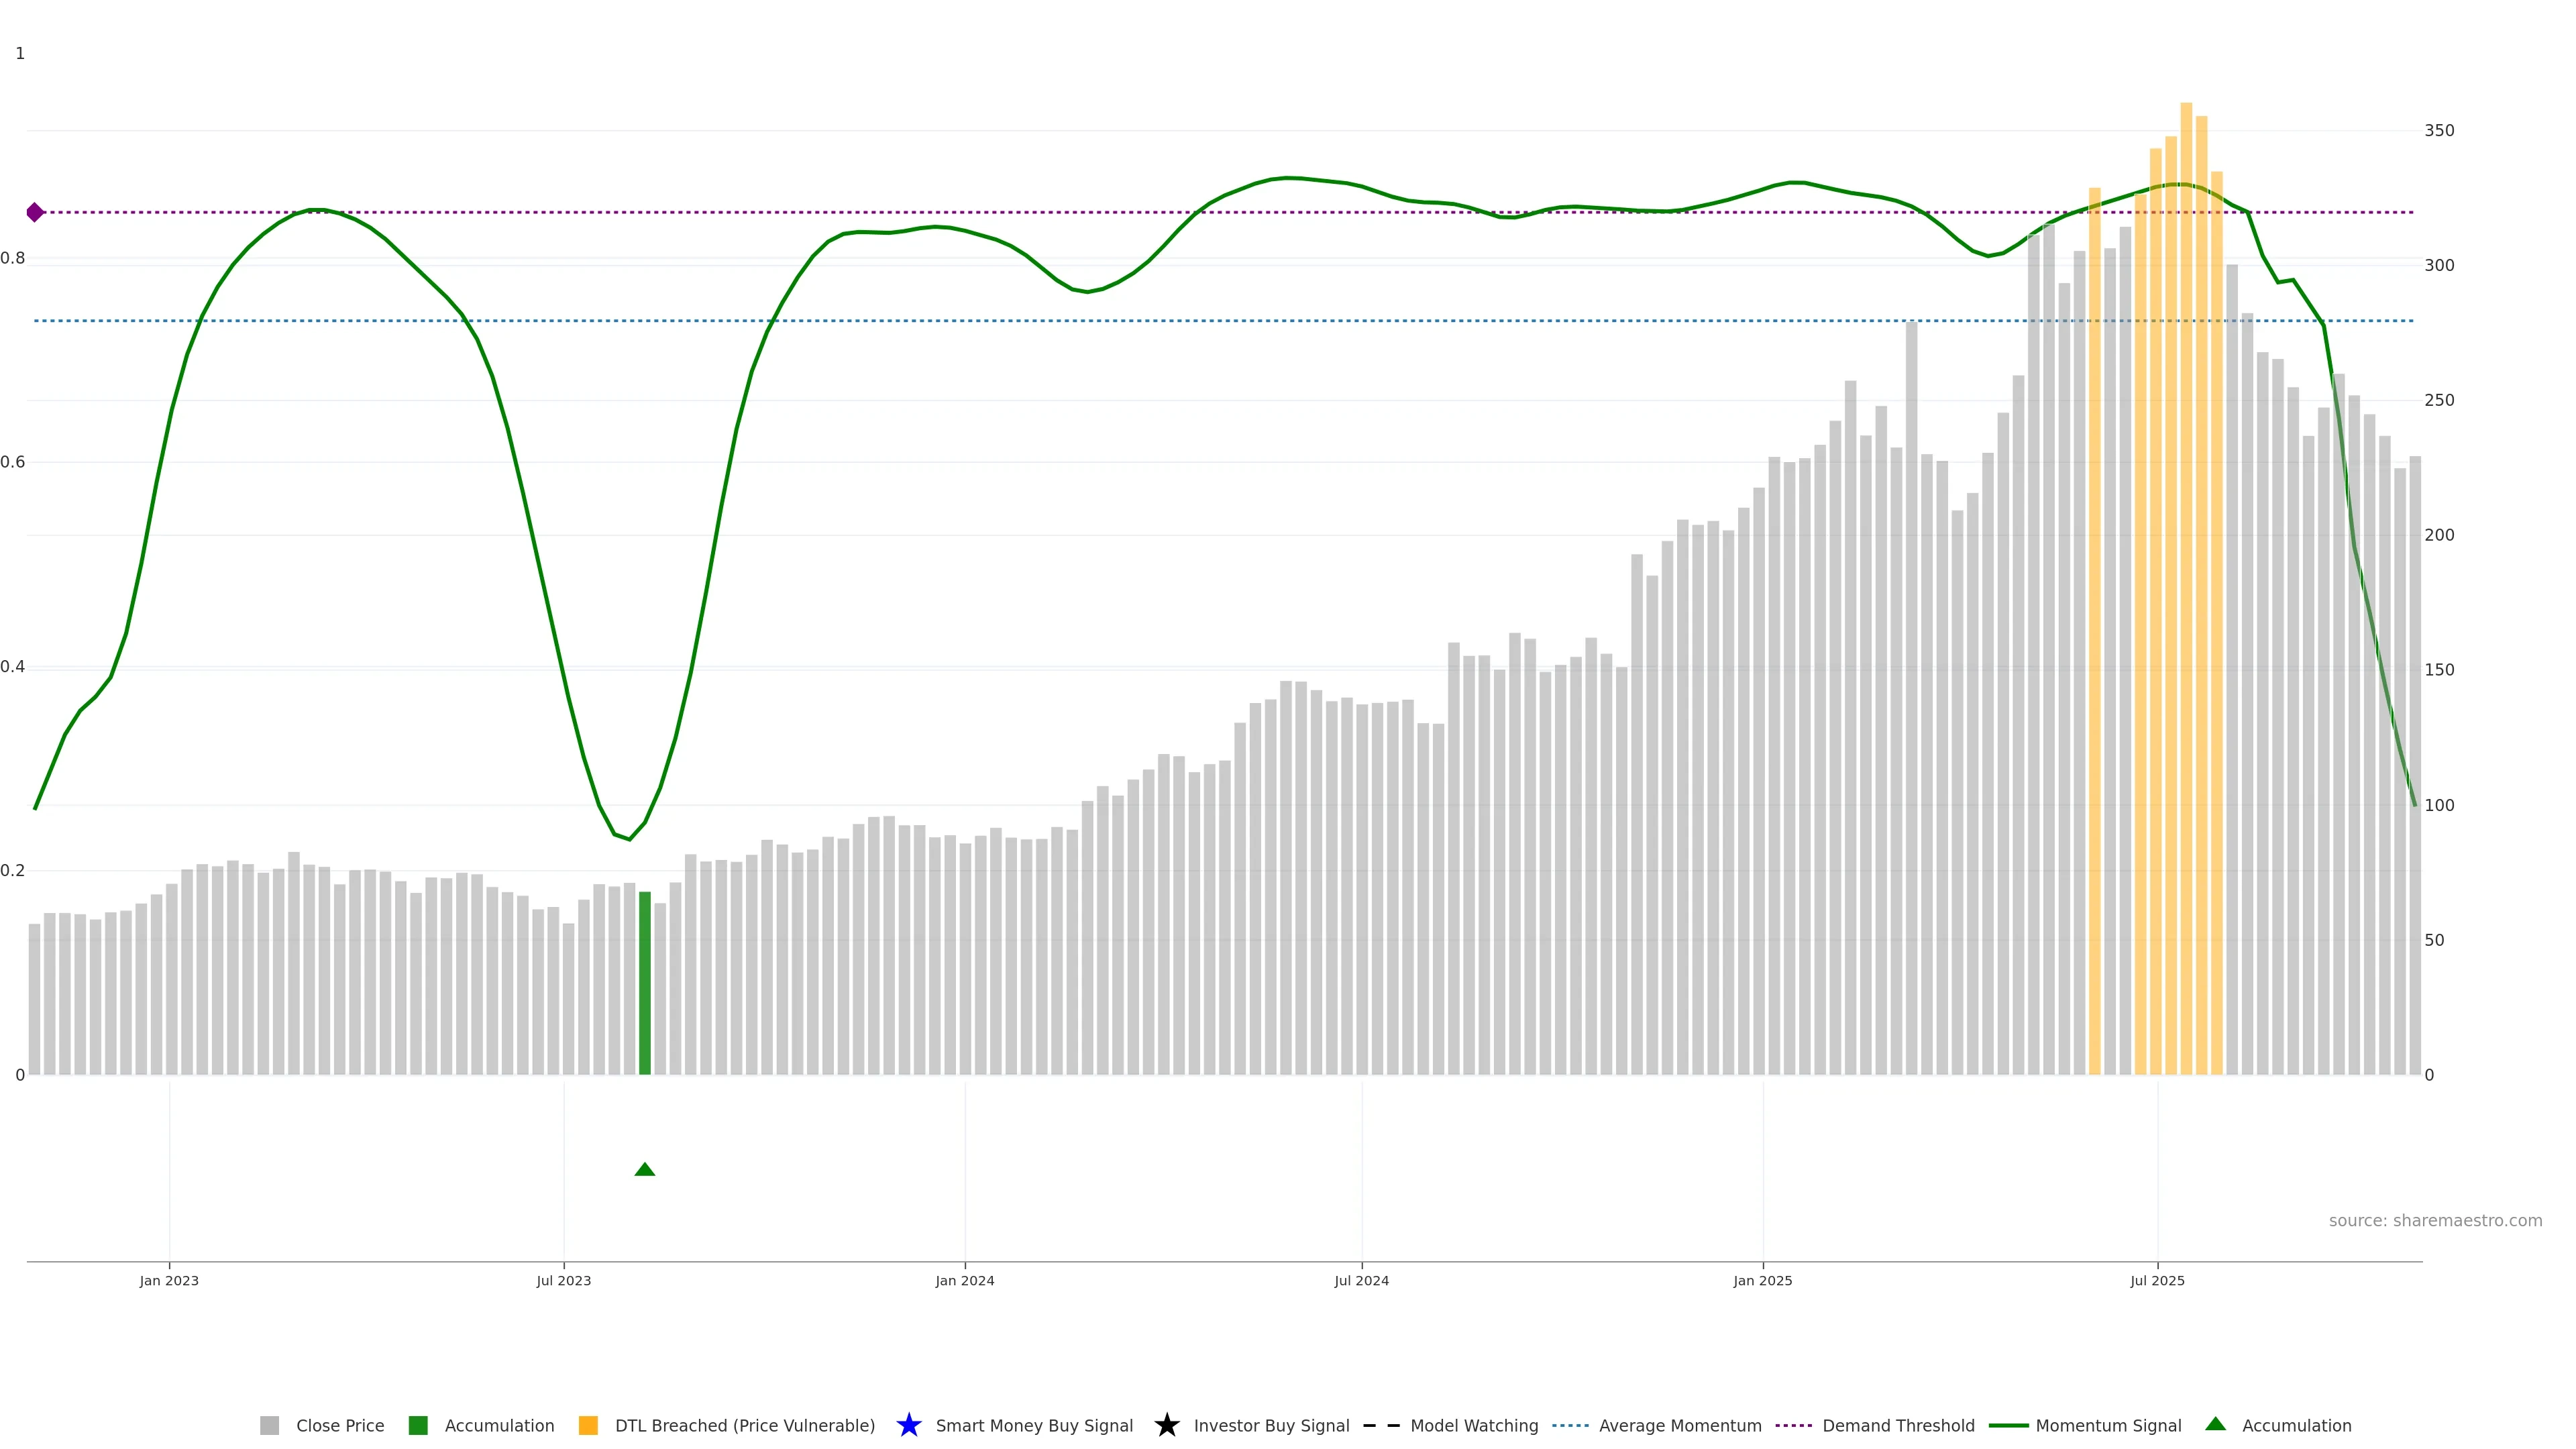
Task: Click the purple diamond marker on the Demand Threshold line
Action: (35, 212)
